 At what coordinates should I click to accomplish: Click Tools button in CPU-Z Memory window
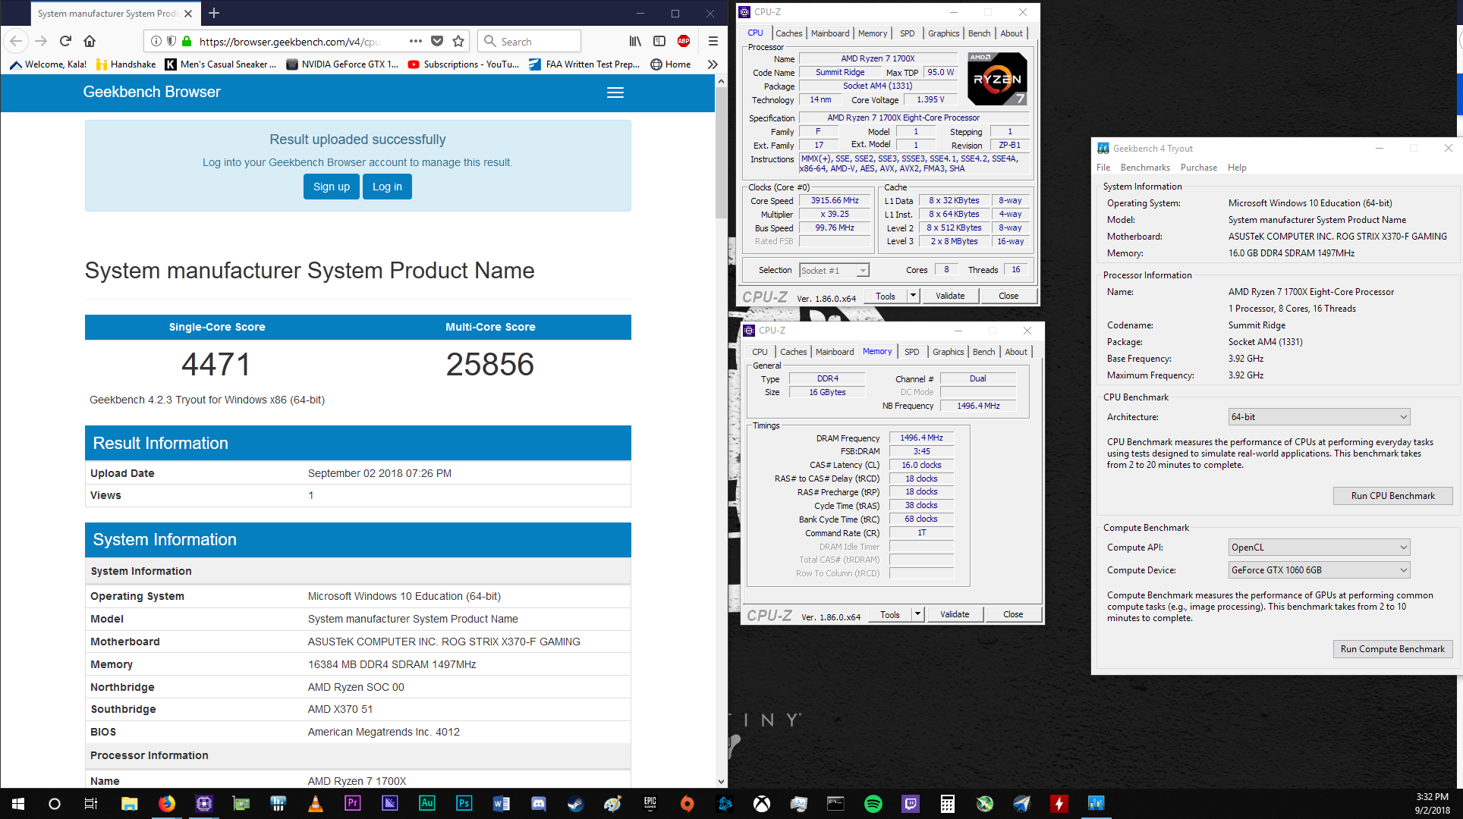click(890, 614)
